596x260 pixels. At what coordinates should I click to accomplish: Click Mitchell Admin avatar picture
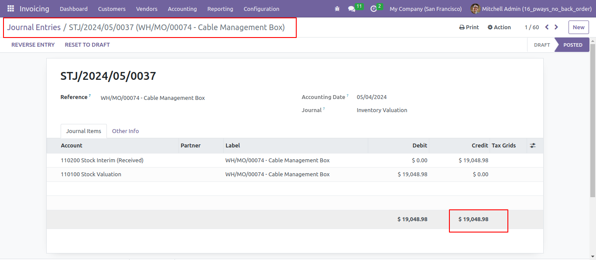[475, 9]
